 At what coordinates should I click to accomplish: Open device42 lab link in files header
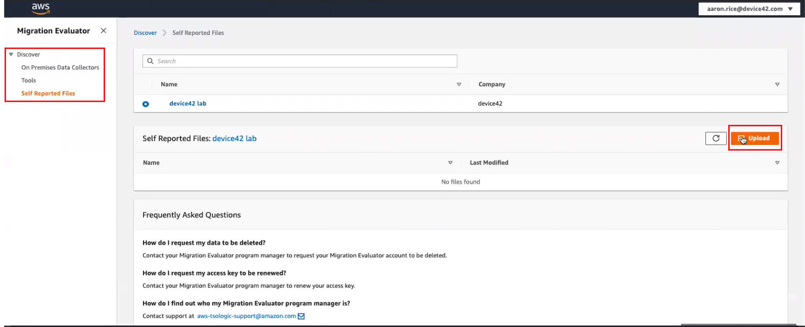pos(234,138)
